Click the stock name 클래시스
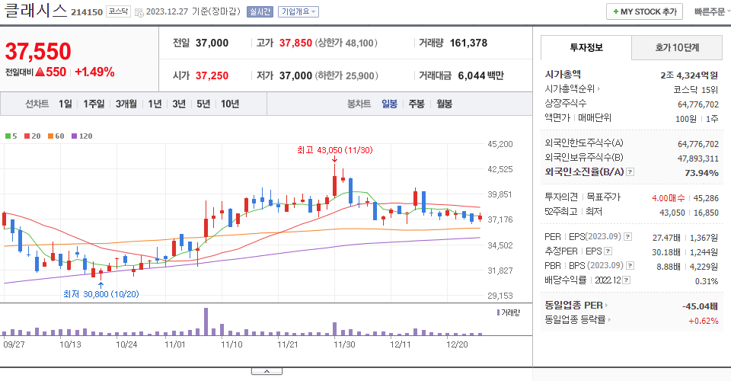This screenshot has height=381, width=731. [x=36, y=10]
